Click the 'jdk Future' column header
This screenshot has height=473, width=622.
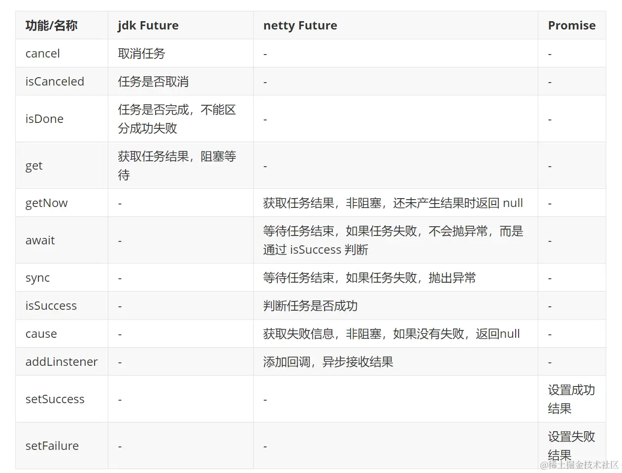(148, 26)
